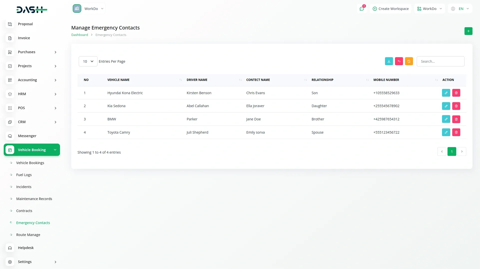The width and height of the screenshot is (480, 269).
Task: Open the EN language dropdown
Action: click(x=460, y=9)
